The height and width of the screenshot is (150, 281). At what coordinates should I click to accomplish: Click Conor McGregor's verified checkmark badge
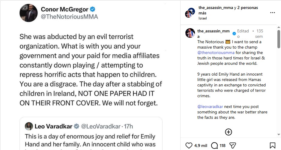pyautogui.click(x=92, y=9)
